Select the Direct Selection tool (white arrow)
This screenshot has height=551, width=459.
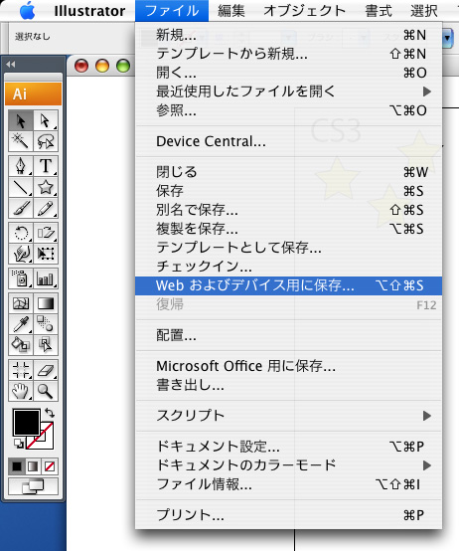coord(46,121)
